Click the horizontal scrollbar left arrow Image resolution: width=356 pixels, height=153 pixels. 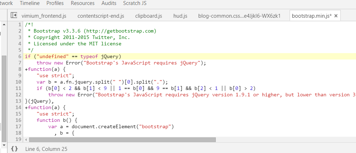coord(26,140)
